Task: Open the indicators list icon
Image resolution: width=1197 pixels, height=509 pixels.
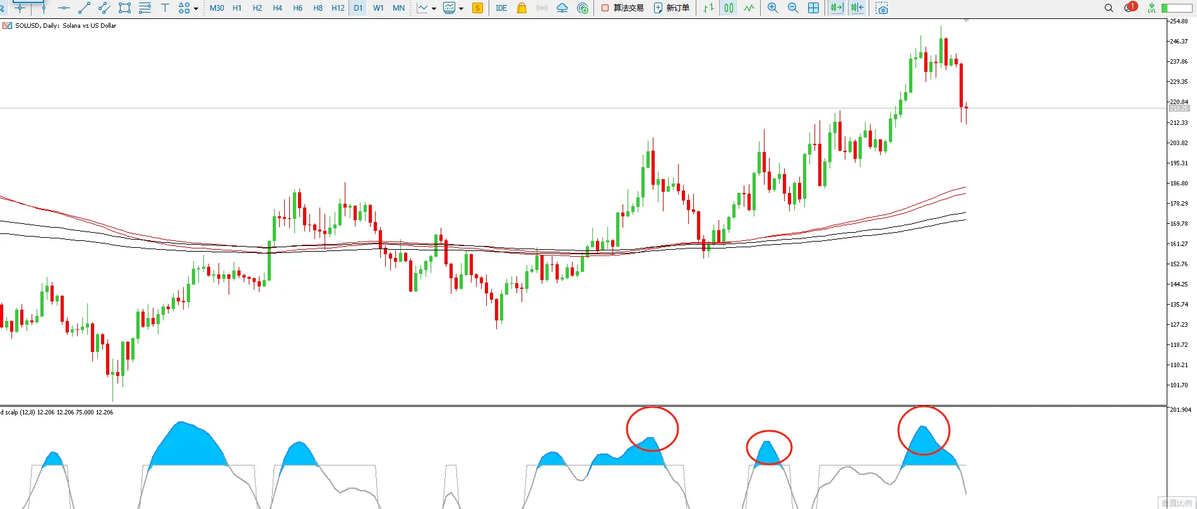Action: point(449,8)
